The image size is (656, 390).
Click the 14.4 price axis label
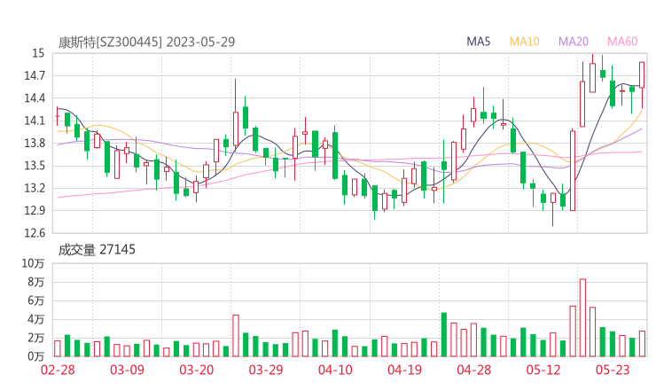[35, 98]
